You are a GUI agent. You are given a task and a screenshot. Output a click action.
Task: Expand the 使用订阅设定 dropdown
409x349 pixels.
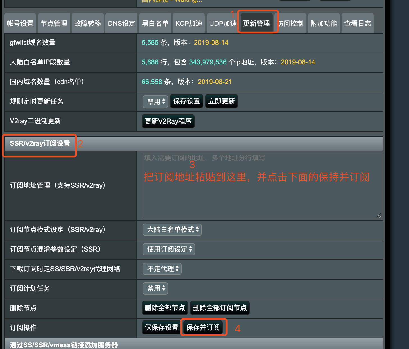tap(169, 249)
